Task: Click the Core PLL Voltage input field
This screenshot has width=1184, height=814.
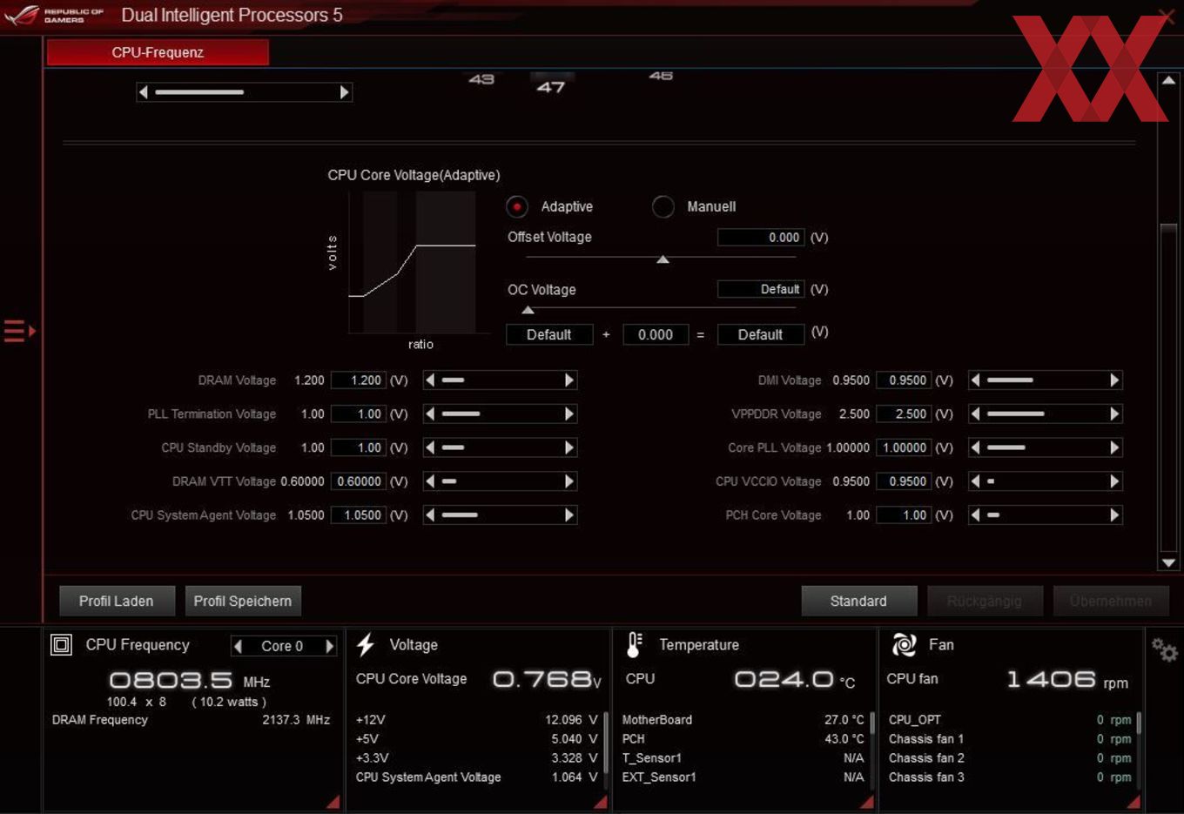Action: (904, 447)
